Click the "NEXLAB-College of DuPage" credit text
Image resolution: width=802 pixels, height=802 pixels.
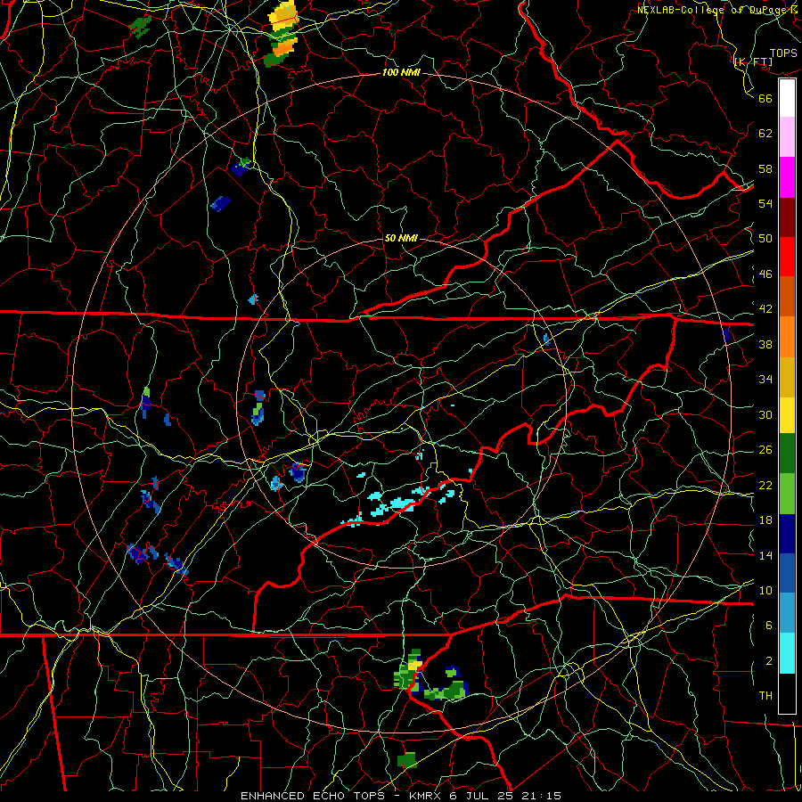tap(712, 10)
